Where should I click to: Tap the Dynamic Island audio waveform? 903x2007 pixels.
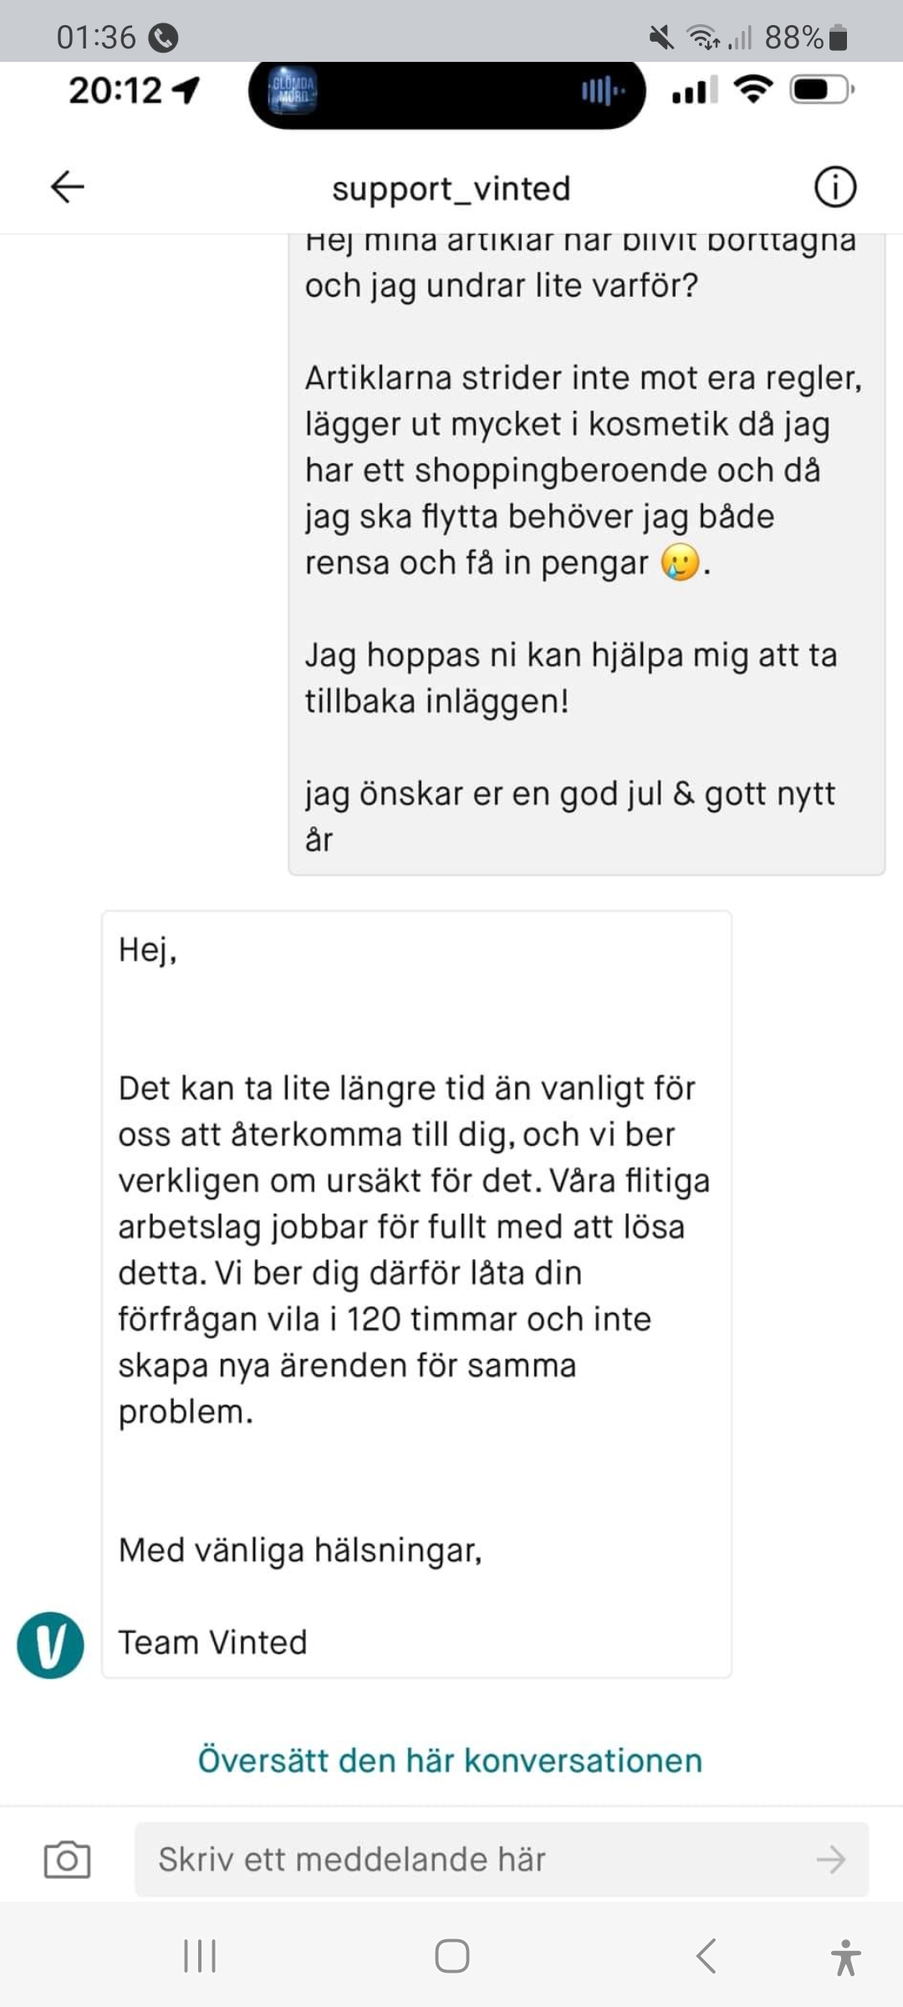point(603,90)
